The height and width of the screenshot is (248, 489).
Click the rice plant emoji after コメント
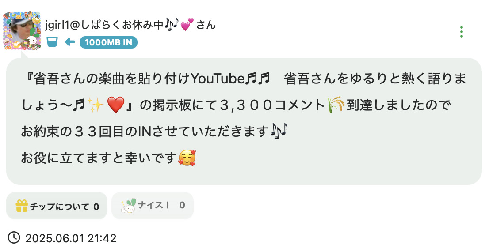[x=336, y=105]
